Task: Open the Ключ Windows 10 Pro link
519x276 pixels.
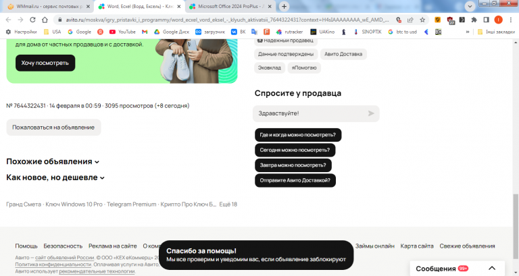Action: pyautogui.click(x=74, y=204)
